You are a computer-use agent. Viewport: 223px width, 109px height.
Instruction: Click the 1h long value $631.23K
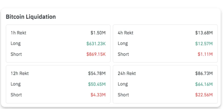96,43
